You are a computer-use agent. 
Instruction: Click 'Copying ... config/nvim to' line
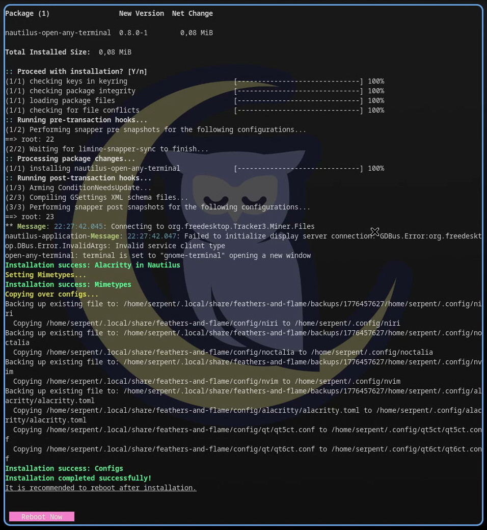(207, 381)
